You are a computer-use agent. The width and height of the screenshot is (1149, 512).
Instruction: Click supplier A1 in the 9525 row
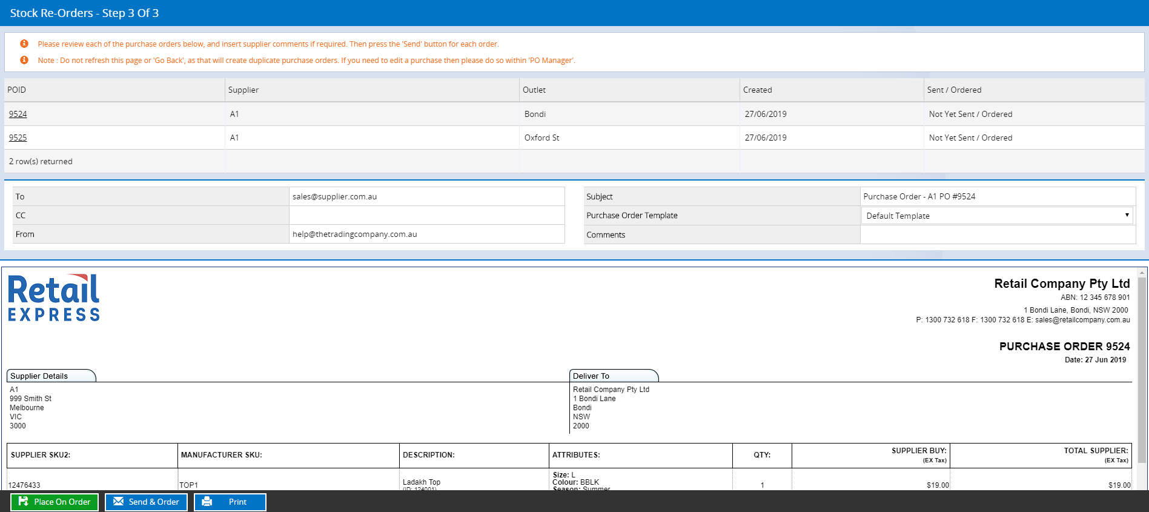pos(234,138)
